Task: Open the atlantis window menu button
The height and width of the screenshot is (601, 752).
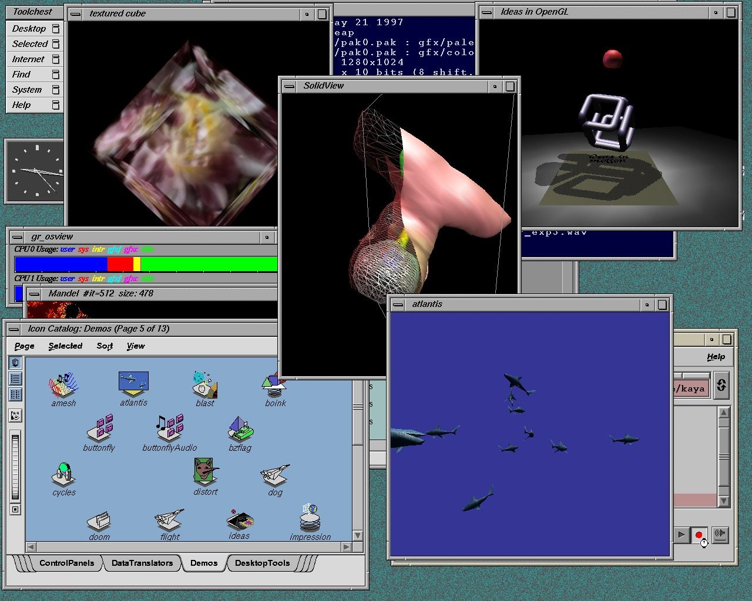Action: 398,305
